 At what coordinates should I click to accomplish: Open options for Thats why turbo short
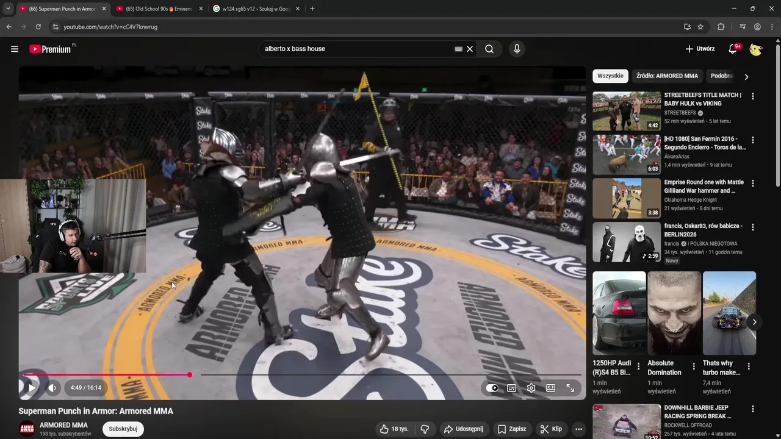pyautogui.click(x=749, y=367)
